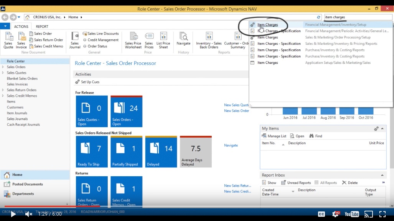The image size is (394, 221).
Task: Refresh the page via address bar
Action: pos(318,17)
